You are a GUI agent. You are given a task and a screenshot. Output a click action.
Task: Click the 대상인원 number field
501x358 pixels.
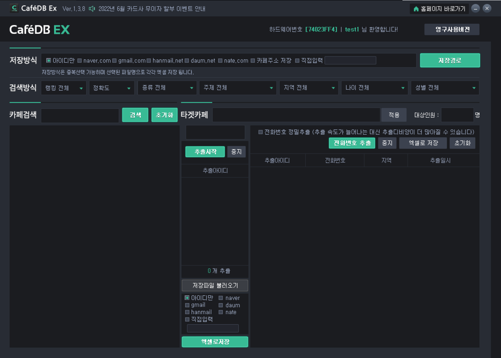(x=457, y=115)
